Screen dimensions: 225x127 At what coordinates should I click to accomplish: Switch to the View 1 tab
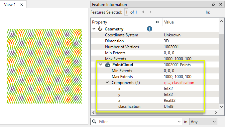point(10,5)
